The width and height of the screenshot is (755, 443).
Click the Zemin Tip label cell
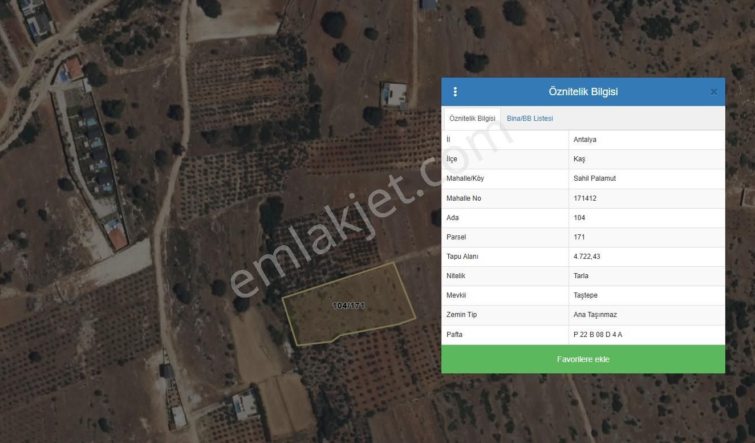[x=461, y=315]
